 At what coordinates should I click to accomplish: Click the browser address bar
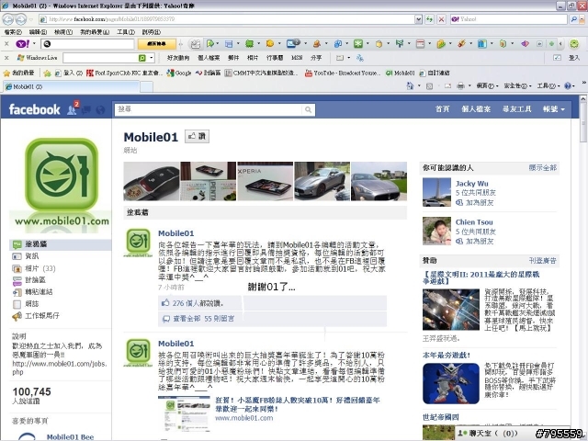click(227, 19)
